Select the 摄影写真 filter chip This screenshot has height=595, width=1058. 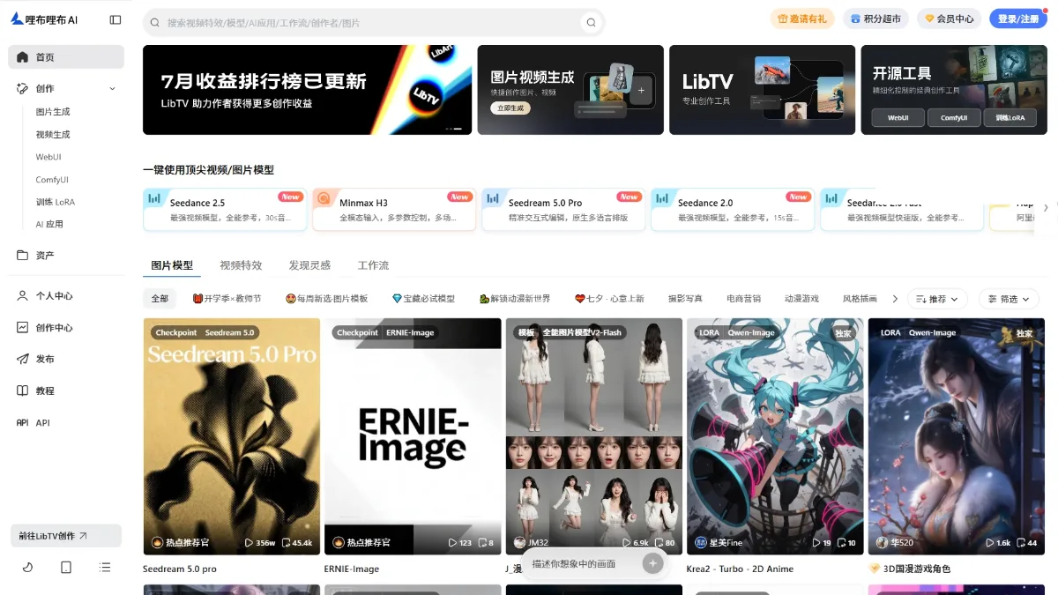685,299
